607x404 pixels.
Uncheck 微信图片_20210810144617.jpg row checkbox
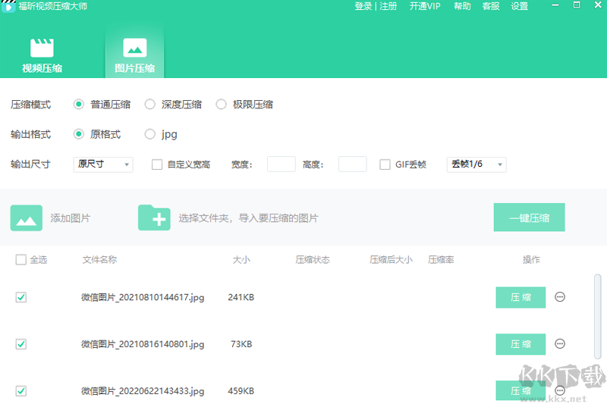(x=21, y=297)
